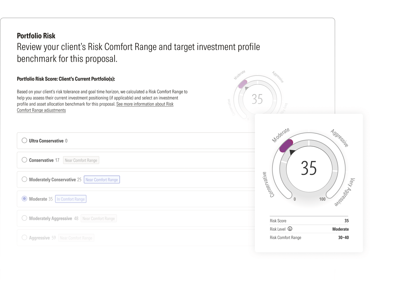This screenshot has width=401, height=299.
Task: Click the purple comfort range marker on the large gauge
Action: [x=286, y=146]
